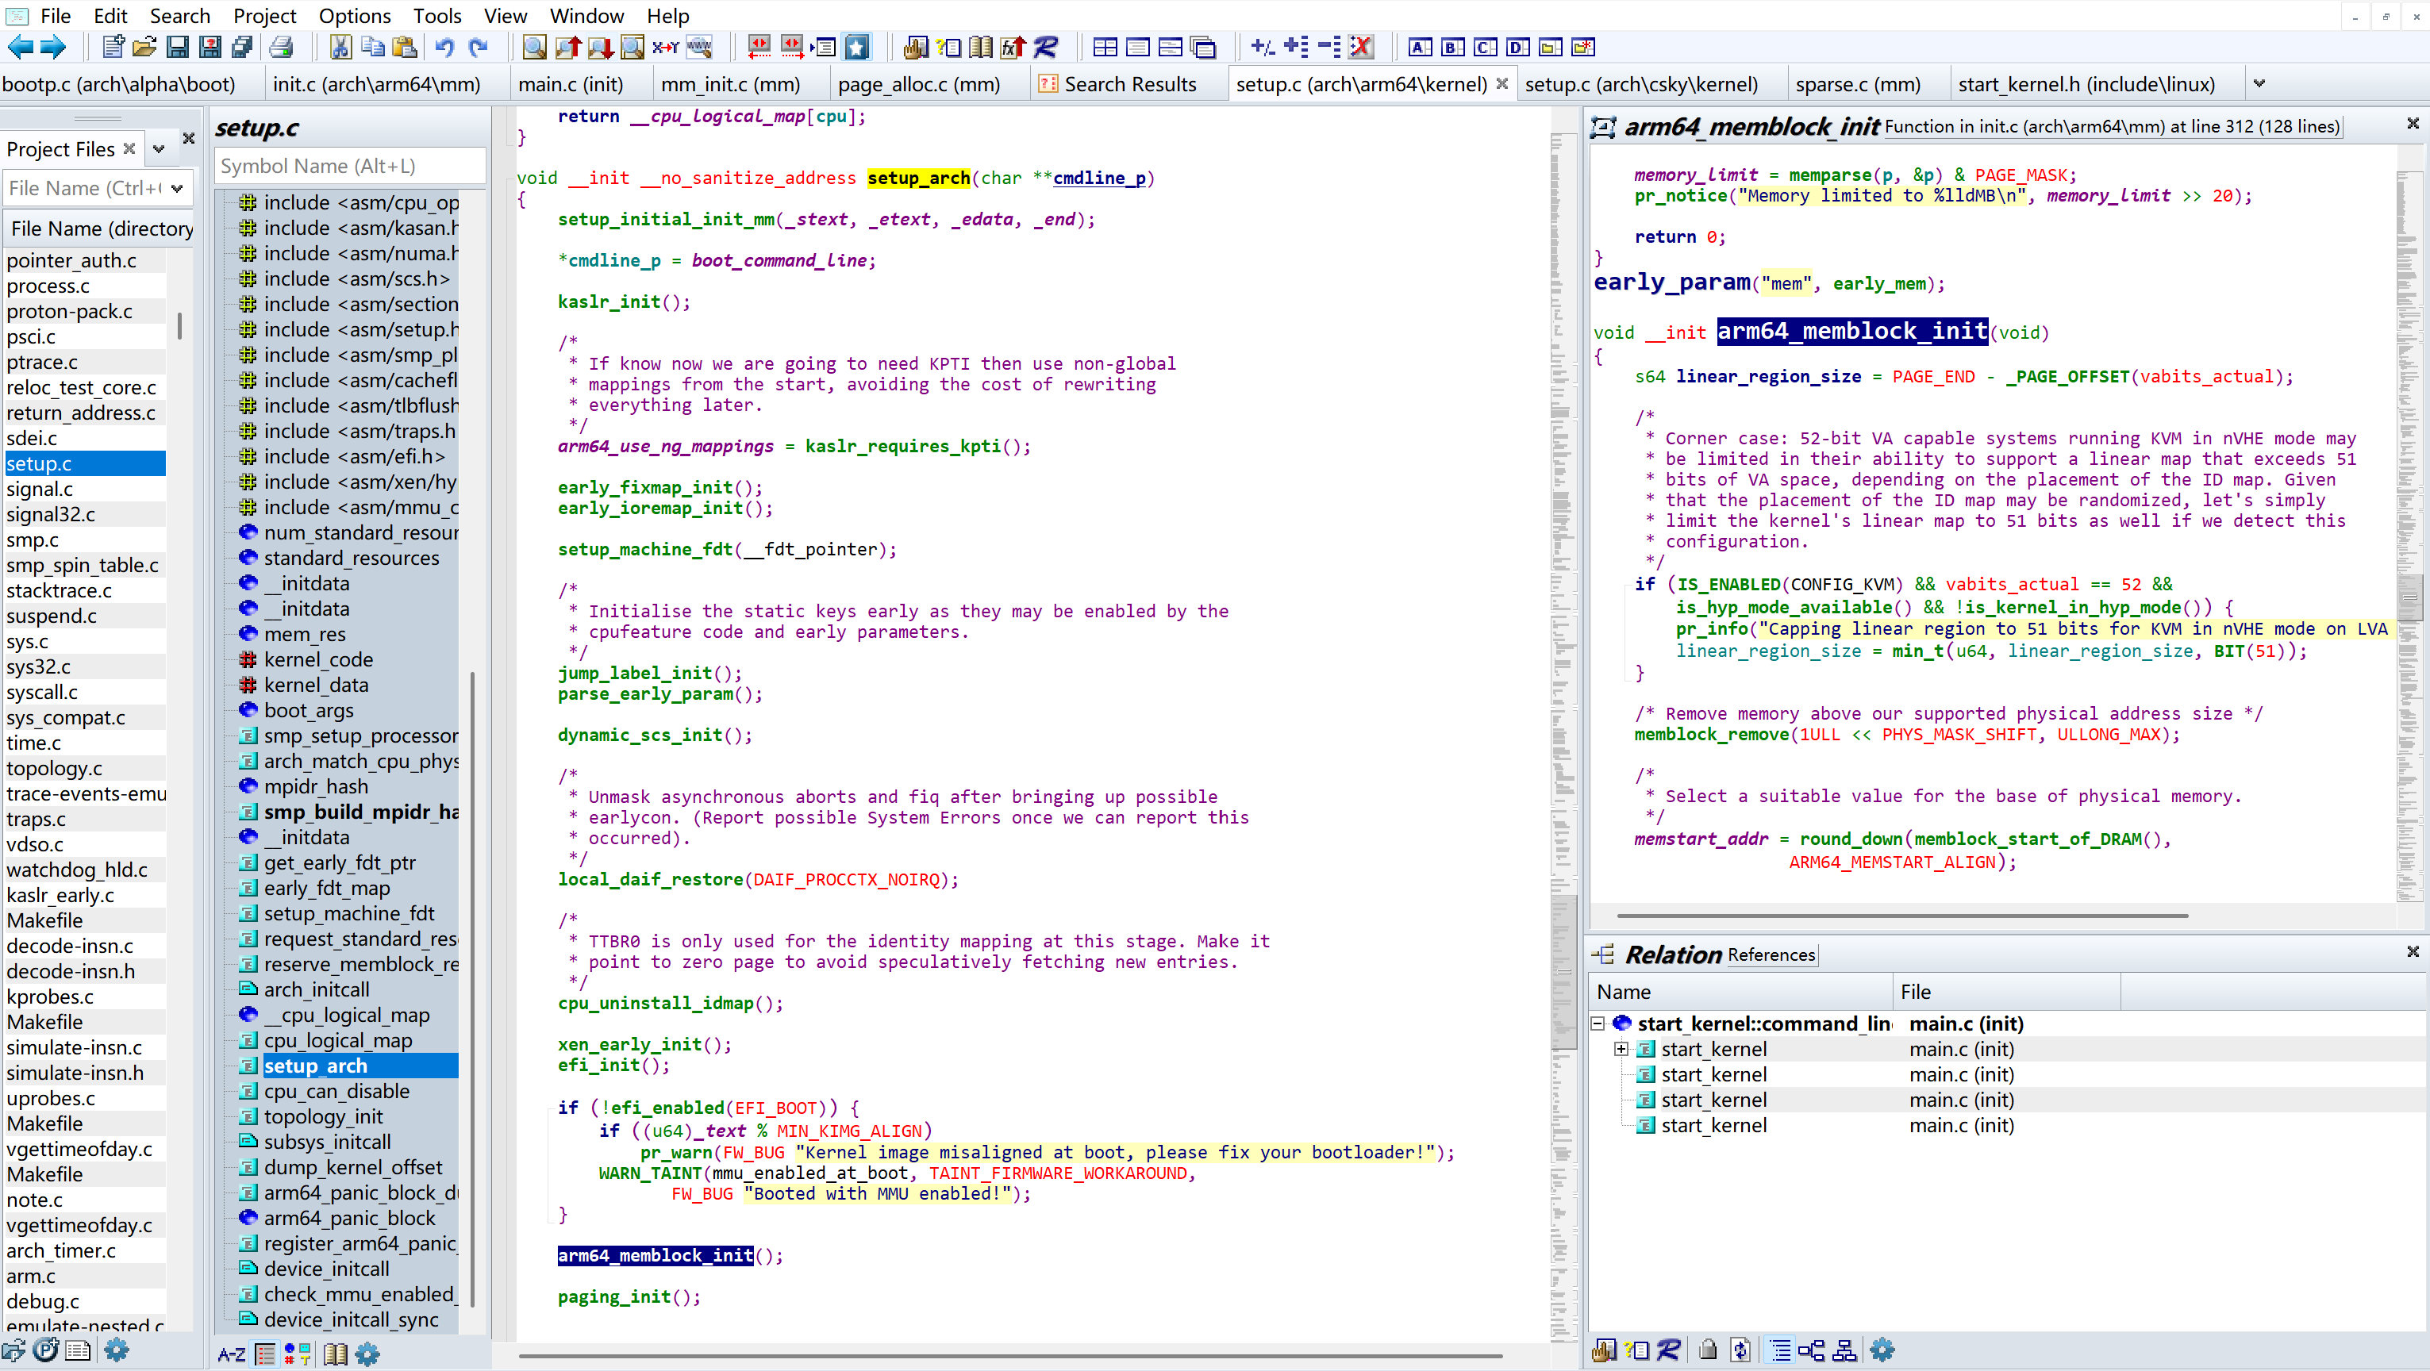2430x1371 pixels.
Task: Open layout A from the toolbar
Action: point(1419,46)
